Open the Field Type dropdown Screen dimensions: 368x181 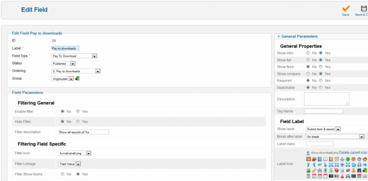pos(94,56)
